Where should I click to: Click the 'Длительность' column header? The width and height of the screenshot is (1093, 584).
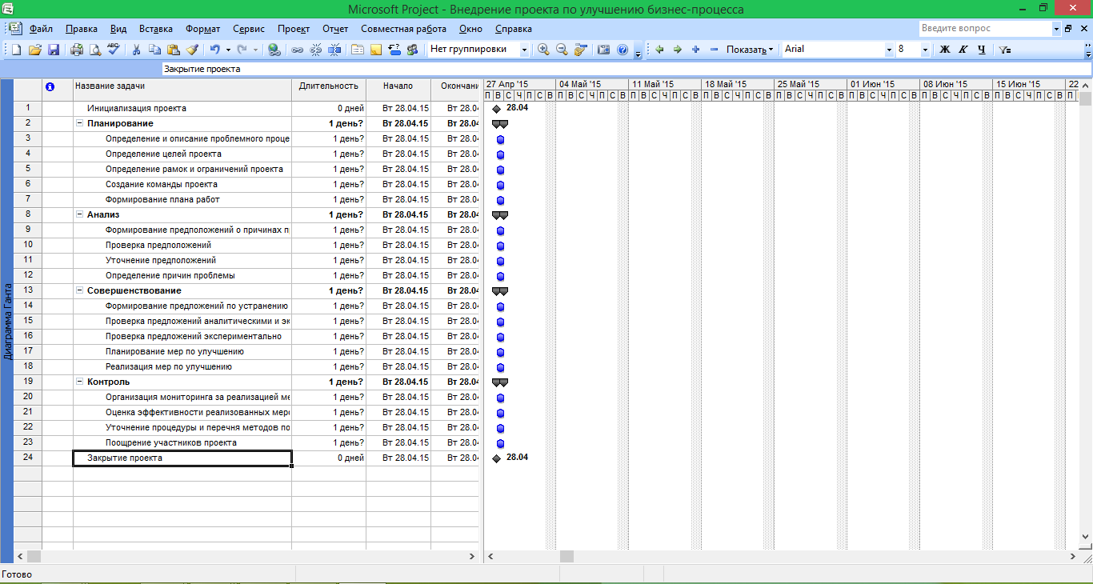click(x=328, y=86)
